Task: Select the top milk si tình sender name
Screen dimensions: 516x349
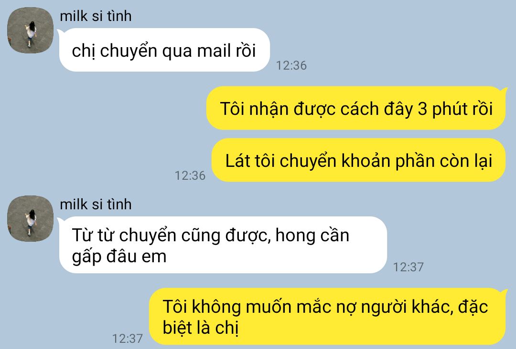Action: pyautogui.click(x=96, y=16)
